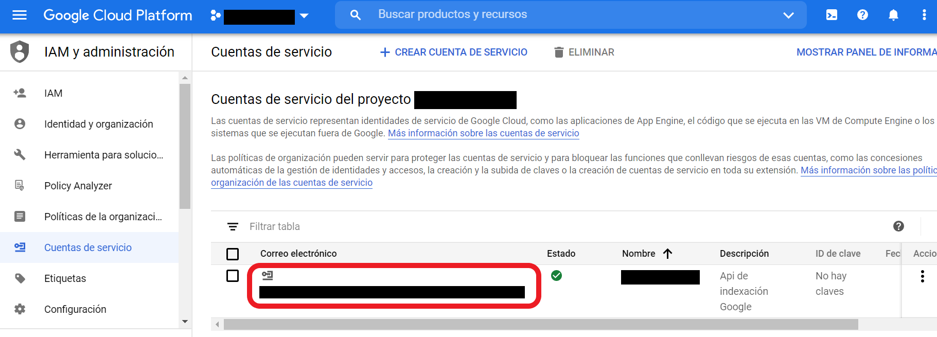Click the Identidad y organización person icon
This screenshot has width=937, height=337.
pyautogui.click(x=20, y=124)
